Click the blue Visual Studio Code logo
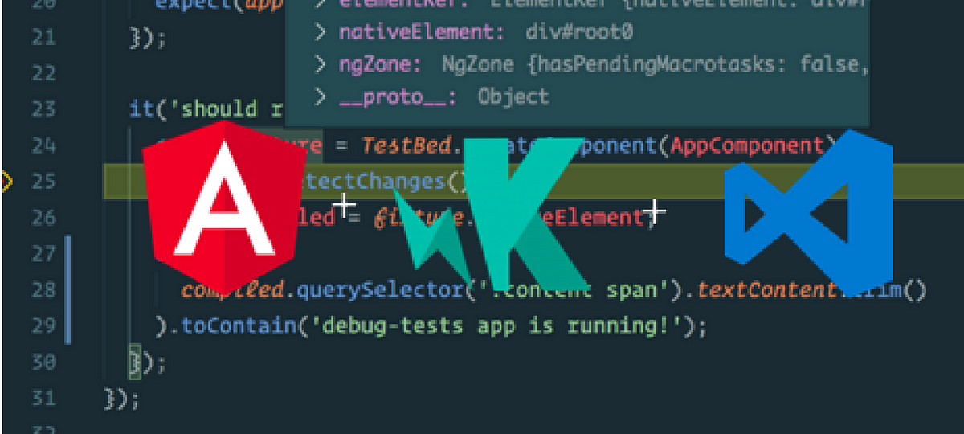964x434 pixels. [x=811, y=214]
